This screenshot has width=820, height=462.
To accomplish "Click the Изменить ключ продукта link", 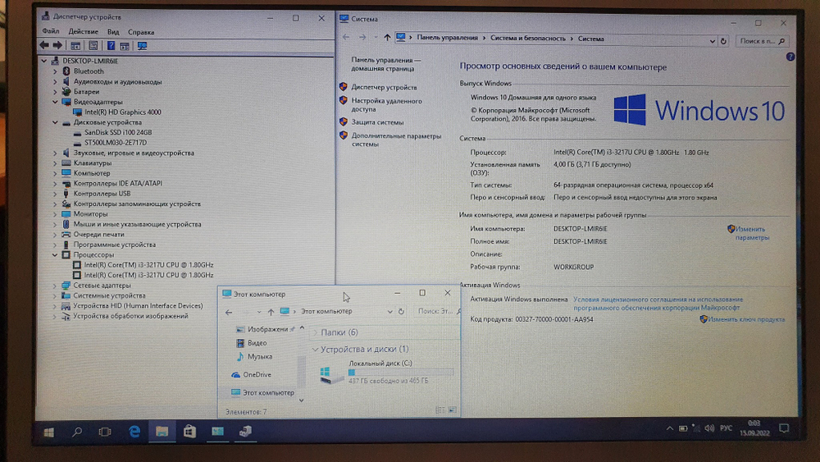I will click(x=746, y=319).
